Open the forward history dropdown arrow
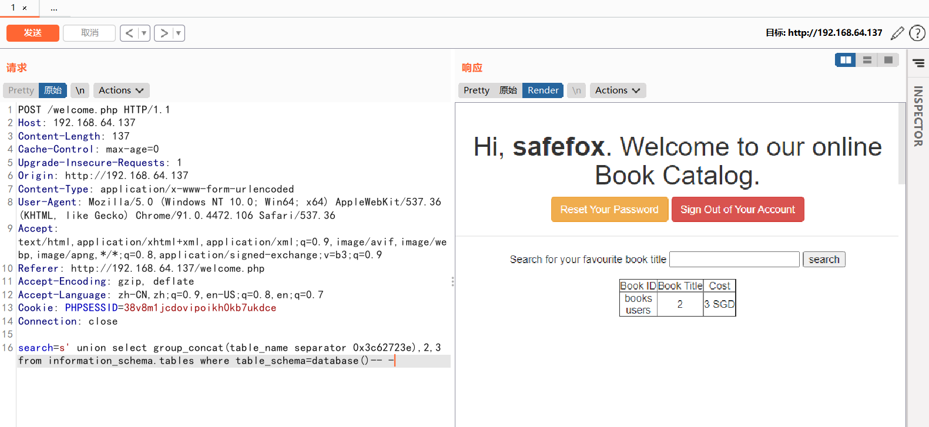The width and height of the screenshot is (929, 427). [179, 33]
